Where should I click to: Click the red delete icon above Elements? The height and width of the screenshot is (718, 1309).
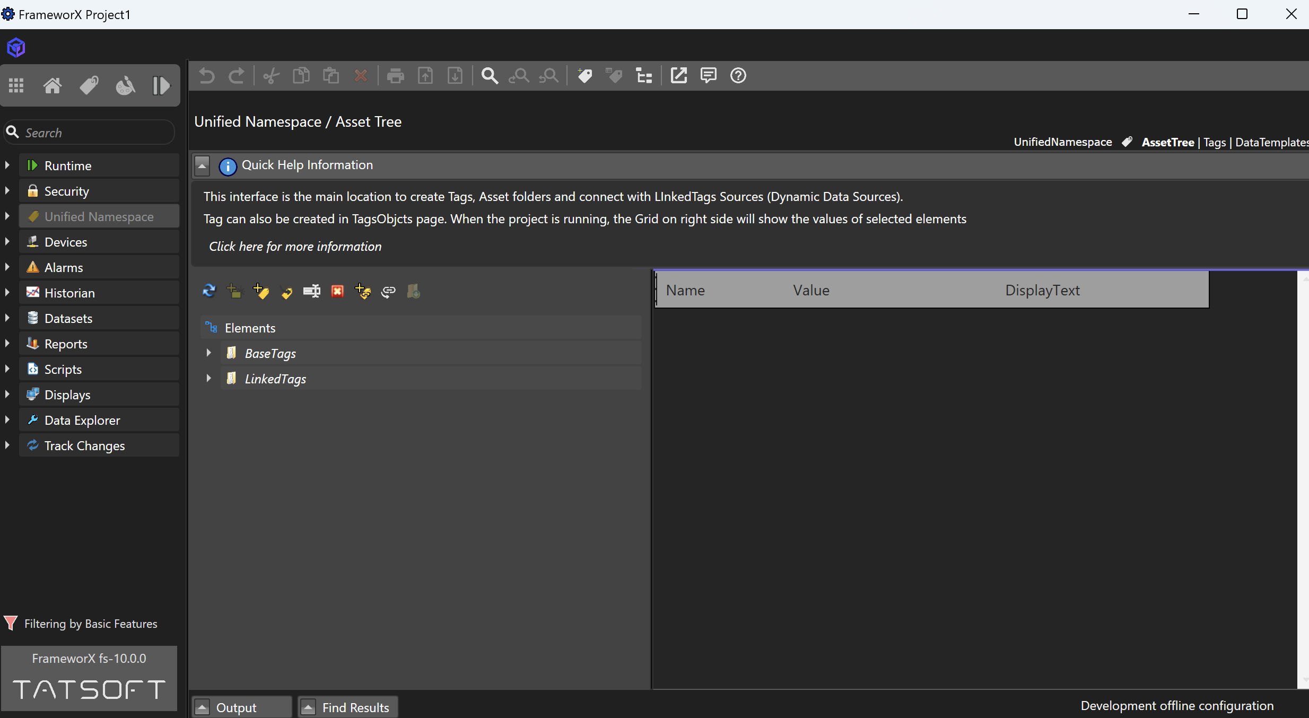(x=337, y=291)
